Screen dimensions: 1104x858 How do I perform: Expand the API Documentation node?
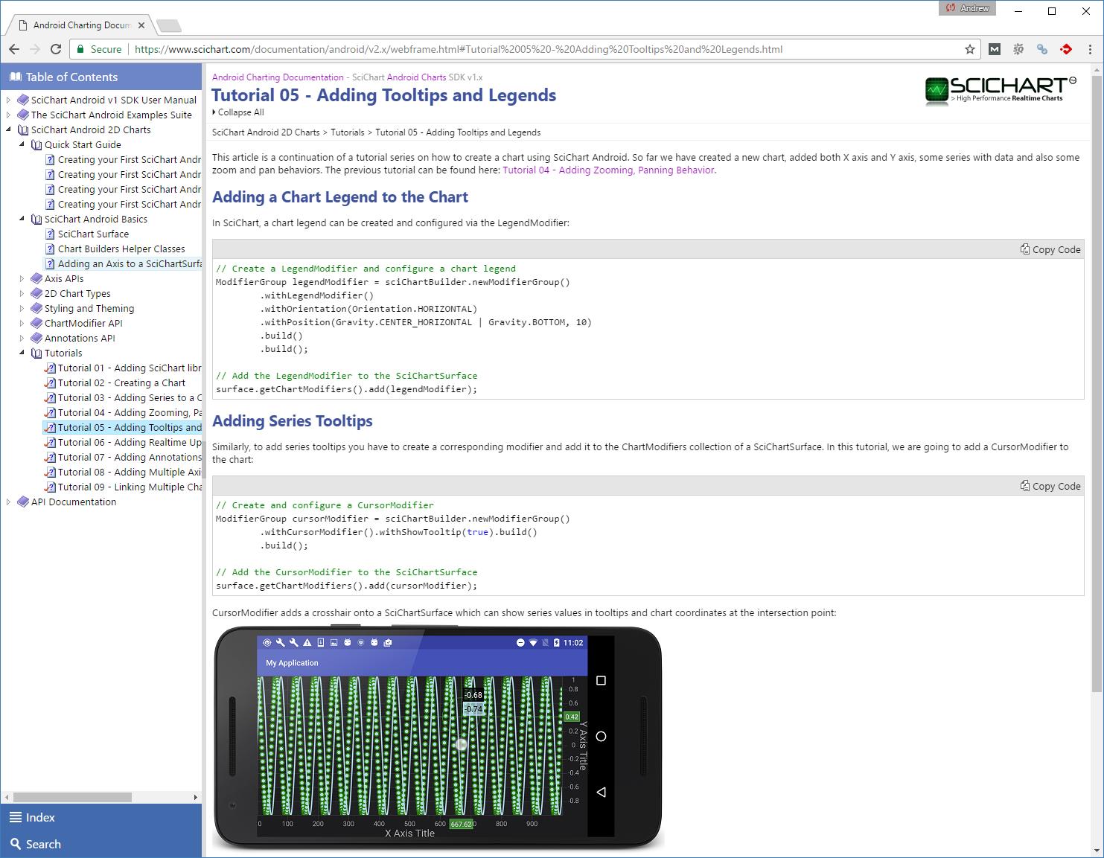pyautogui.click(x=8, y=502)
